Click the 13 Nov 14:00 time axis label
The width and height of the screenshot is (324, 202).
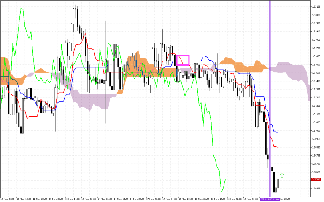pos(72,199)
